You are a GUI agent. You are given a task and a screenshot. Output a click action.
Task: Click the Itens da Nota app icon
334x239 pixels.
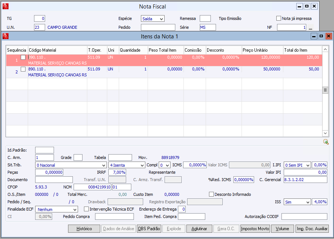5,36
